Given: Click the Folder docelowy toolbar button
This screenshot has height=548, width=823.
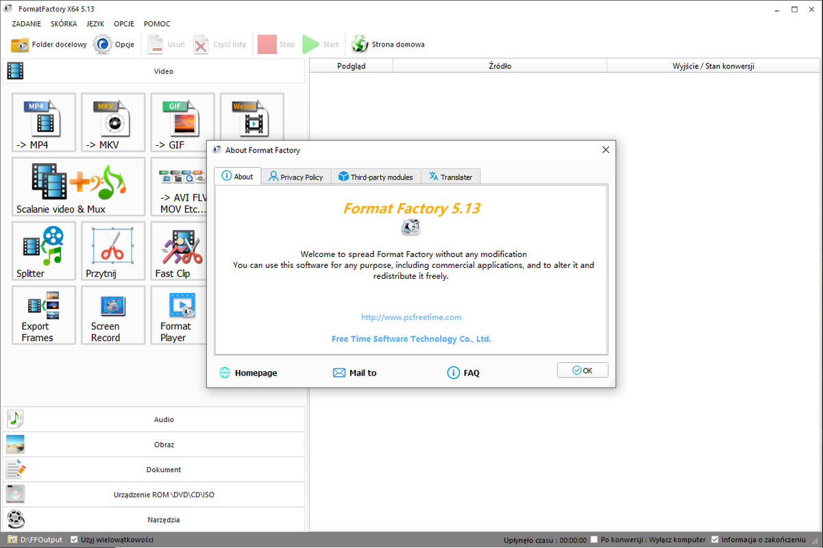Looking at the screenshot, I should (49, 45).
